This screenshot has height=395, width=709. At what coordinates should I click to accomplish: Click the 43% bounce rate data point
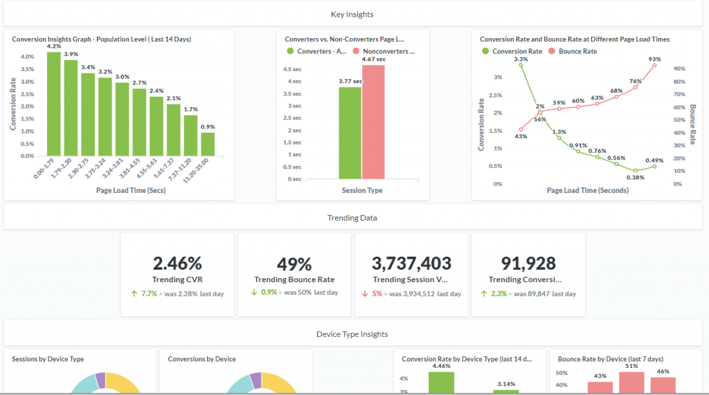(x=521, y=129)
